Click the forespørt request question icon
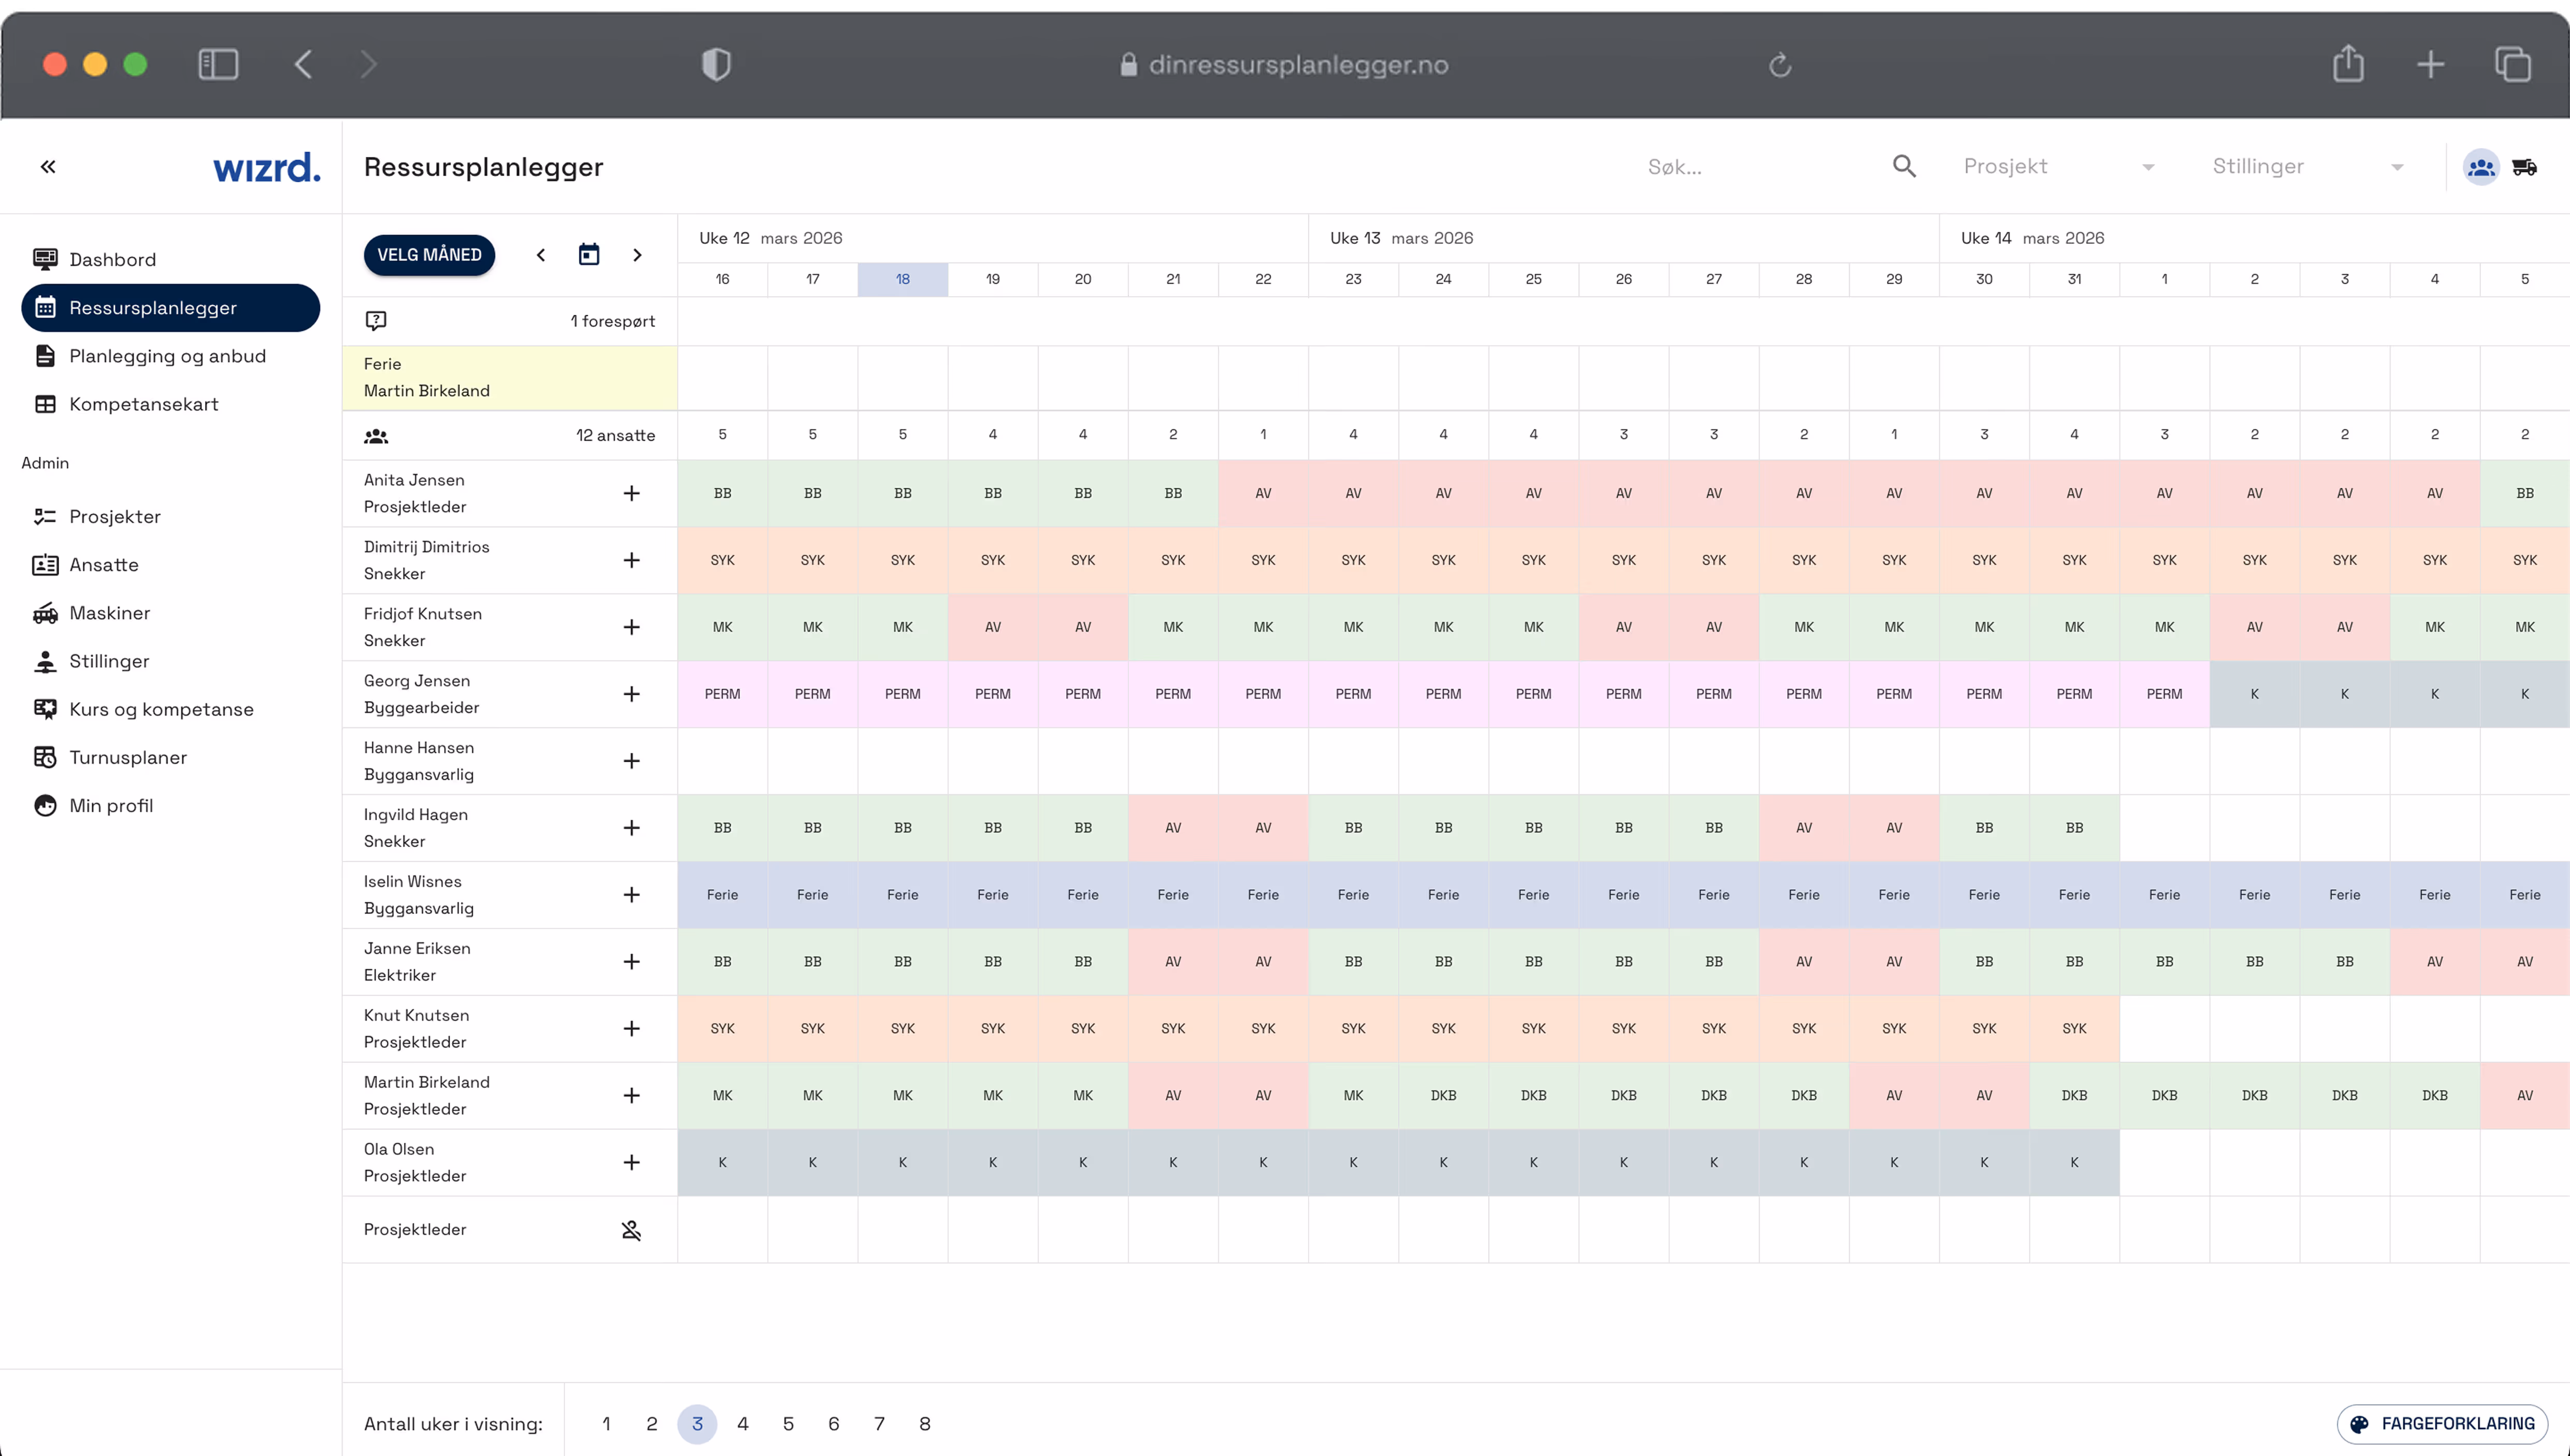 click(376, 321)
